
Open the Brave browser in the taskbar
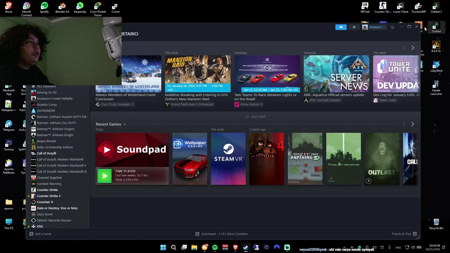[x=236, y=247]
